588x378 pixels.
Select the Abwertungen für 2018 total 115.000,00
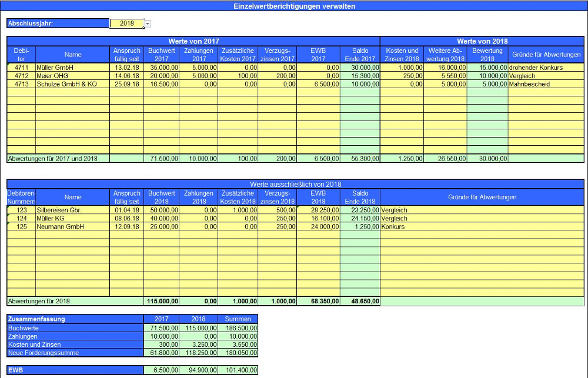click(x=162, y=301)
